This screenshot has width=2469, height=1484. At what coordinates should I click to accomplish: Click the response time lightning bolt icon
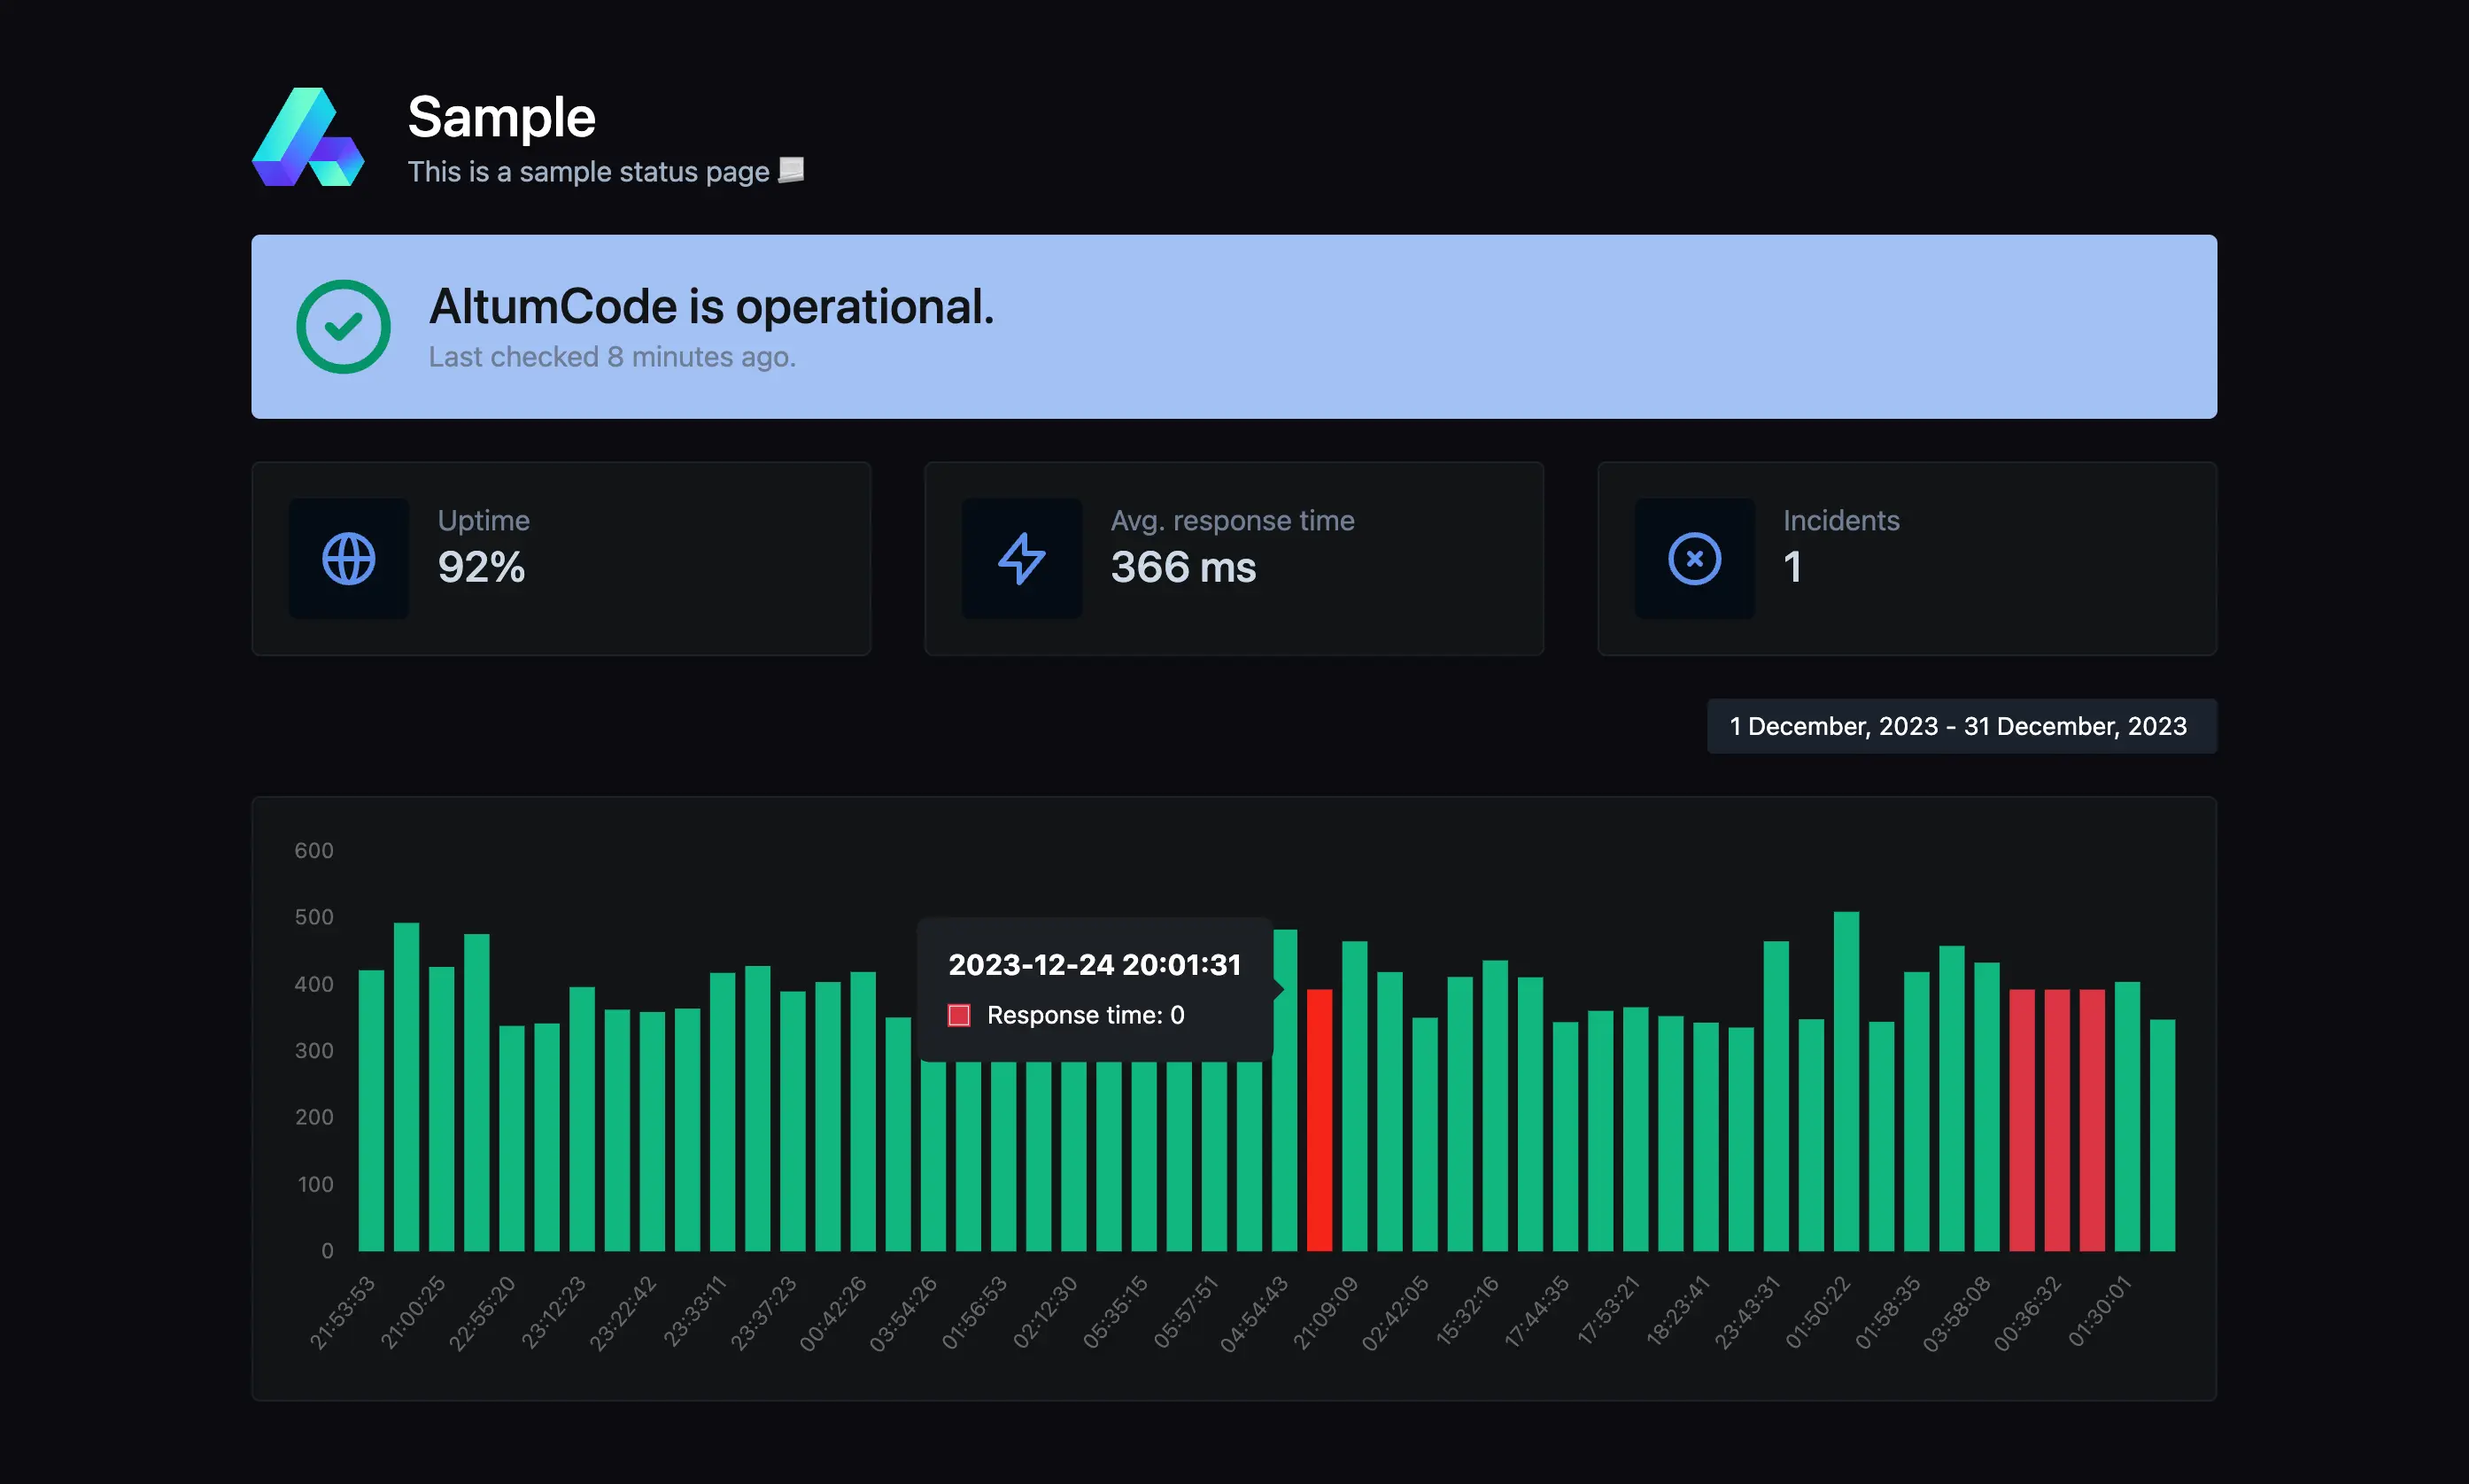point(1022,559)
